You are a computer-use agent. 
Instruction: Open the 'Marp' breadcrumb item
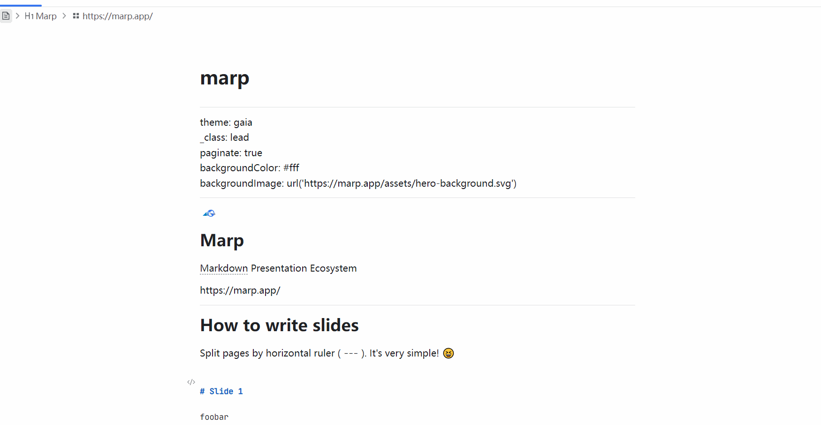46,16
